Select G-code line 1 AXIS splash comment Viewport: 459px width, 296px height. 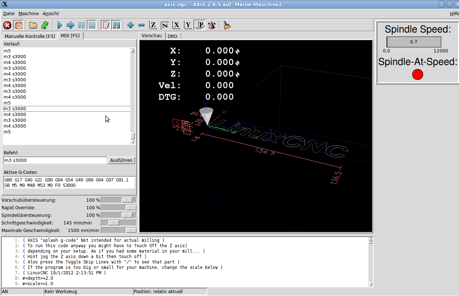93,240
